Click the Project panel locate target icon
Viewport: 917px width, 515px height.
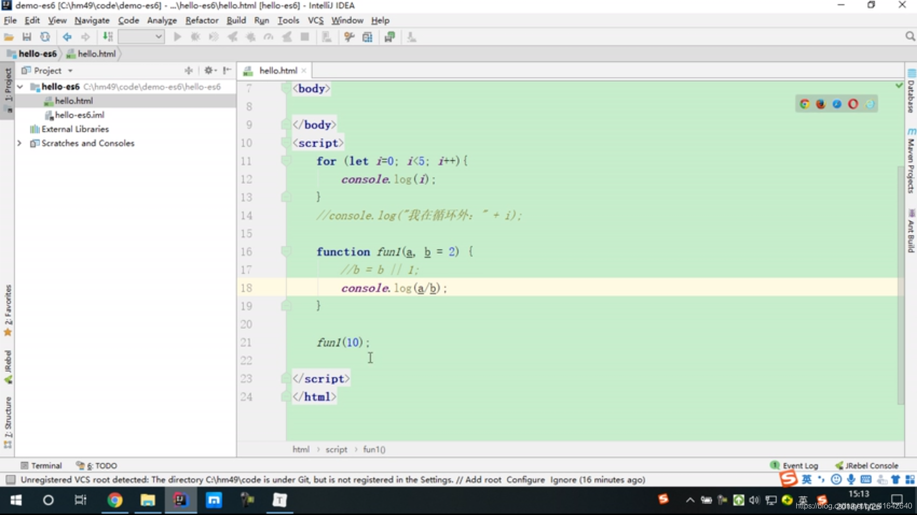point(189,71)
